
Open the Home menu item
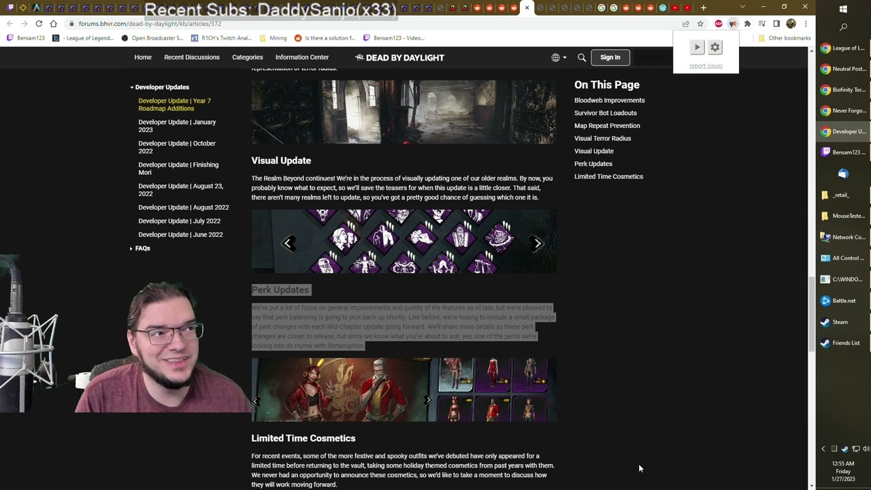[x=143, y=57]
